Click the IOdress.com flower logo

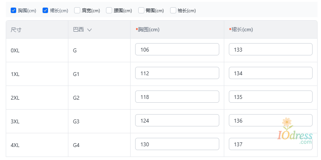(x=295, y=131)
